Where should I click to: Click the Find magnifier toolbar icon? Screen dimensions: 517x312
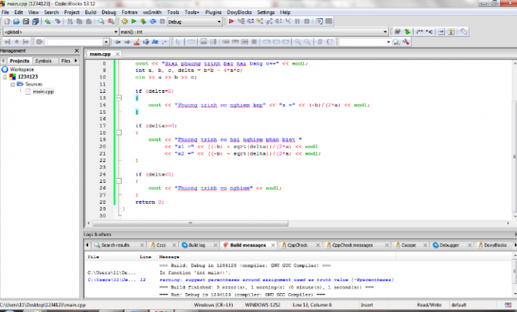pyautogui.click(x=101, y=22)
